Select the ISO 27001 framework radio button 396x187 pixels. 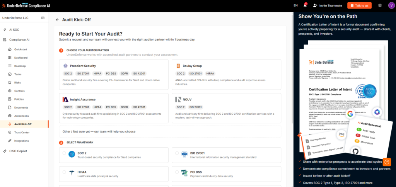click(x=177, y=153)
